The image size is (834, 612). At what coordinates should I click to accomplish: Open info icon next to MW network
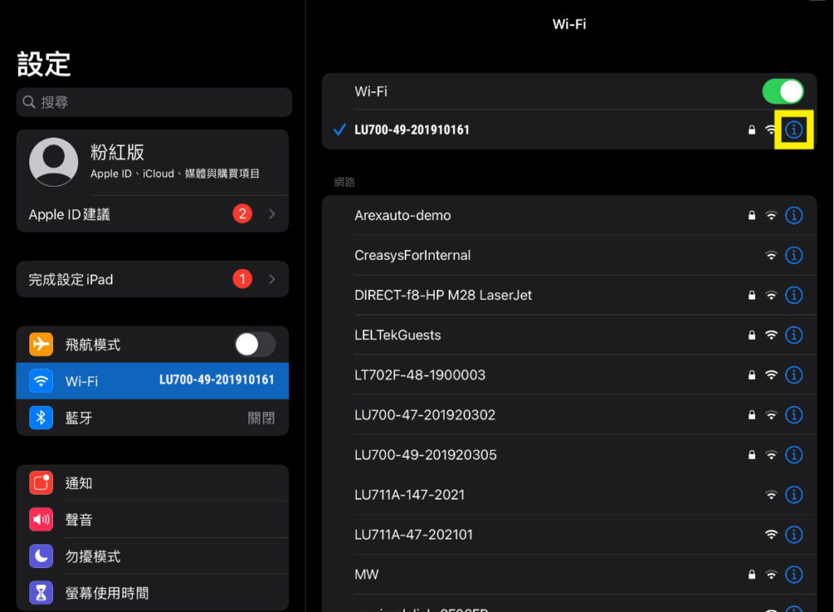794,575
